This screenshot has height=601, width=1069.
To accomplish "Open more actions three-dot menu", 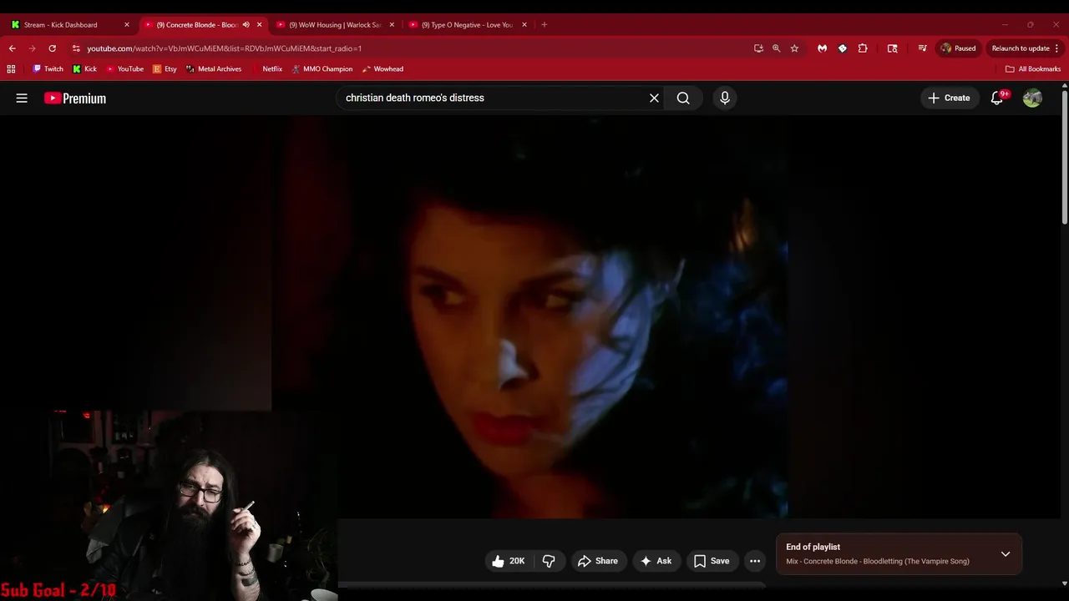I will [755, 561].
